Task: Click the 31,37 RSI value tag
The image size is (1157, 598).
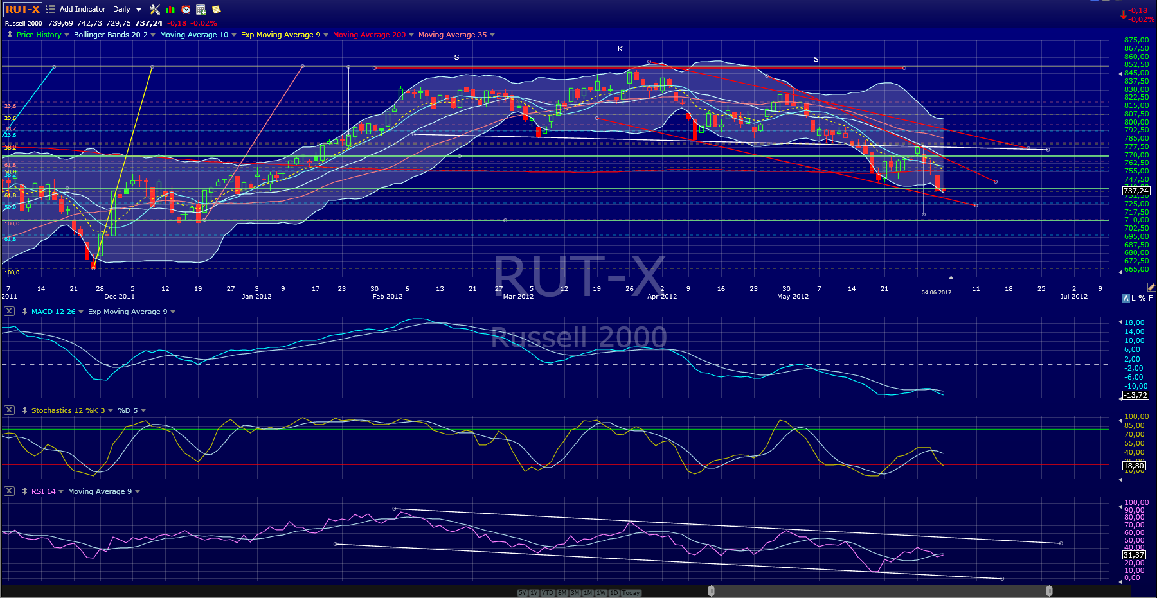Action: click(1135, 555)
